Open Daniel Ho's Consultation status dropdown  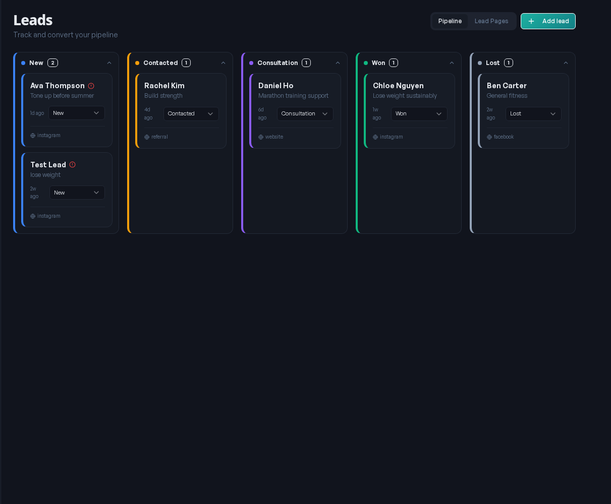(x=305, y=114)
